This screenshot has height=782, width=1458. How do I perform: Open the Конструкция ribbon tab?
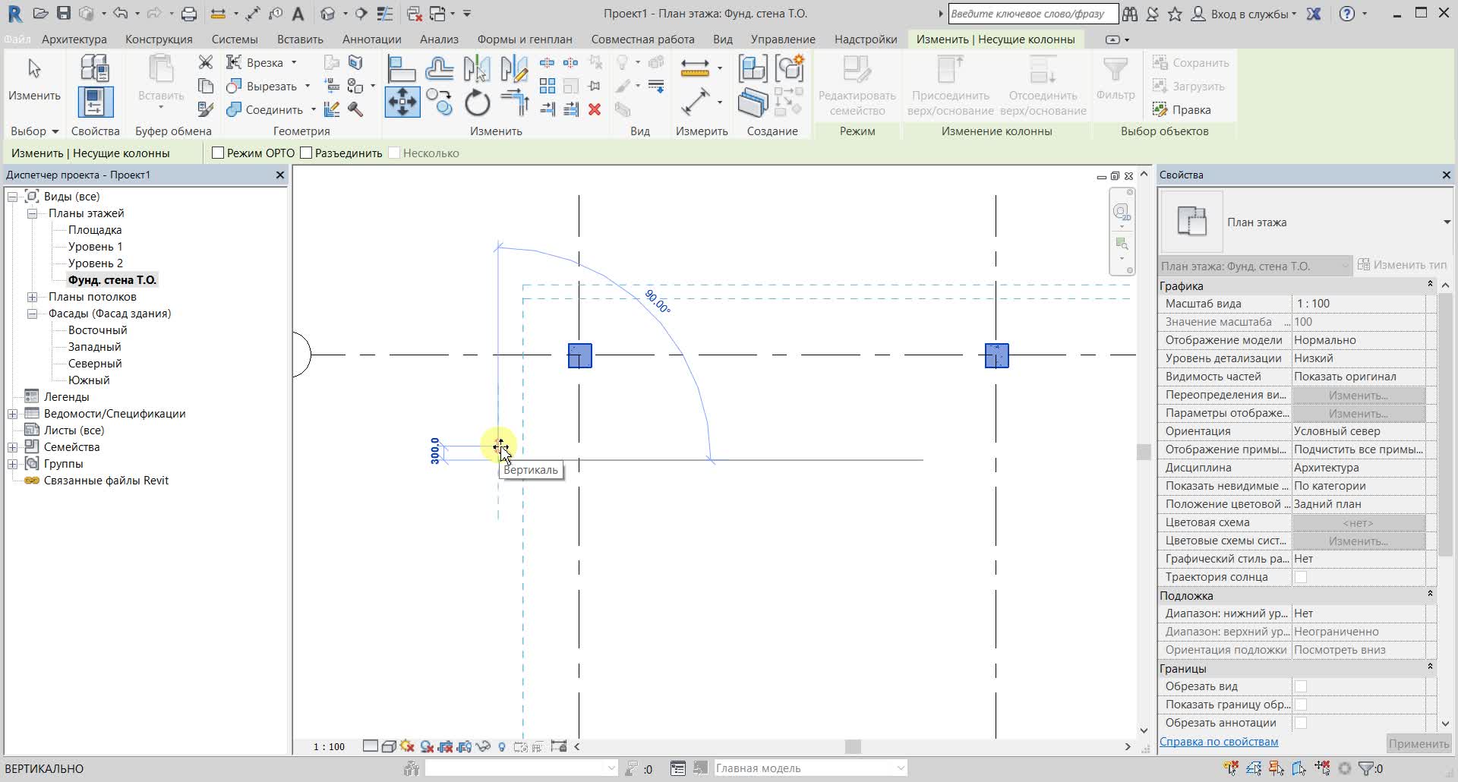tap(159, 39)
